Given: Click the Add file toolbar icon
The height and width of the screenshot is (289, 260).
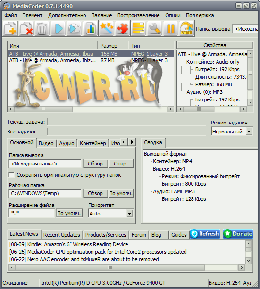Looking at the screenshot, I should tap(10, 28).
